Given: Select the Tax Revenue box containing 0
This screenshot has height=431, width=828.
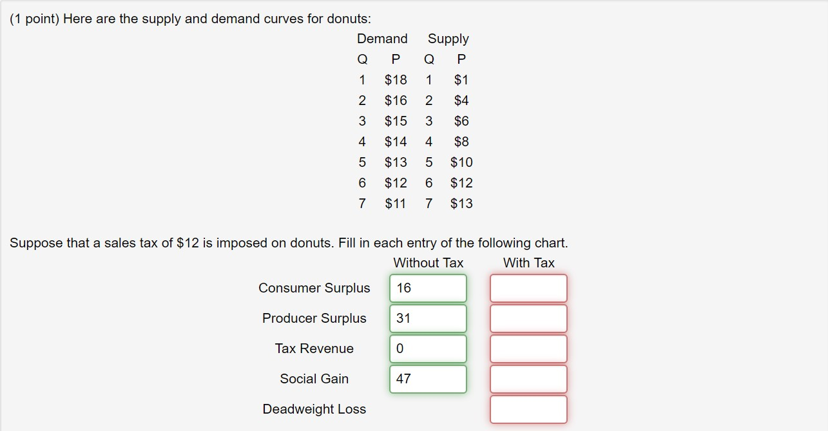Looking at the screenshot, I should click(427, 348).
